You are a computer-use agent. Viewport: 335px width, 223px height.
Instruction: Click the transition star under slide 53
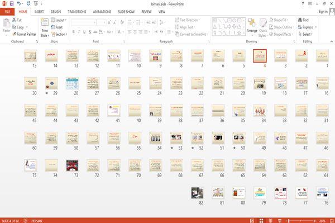[x=172, y=148]
